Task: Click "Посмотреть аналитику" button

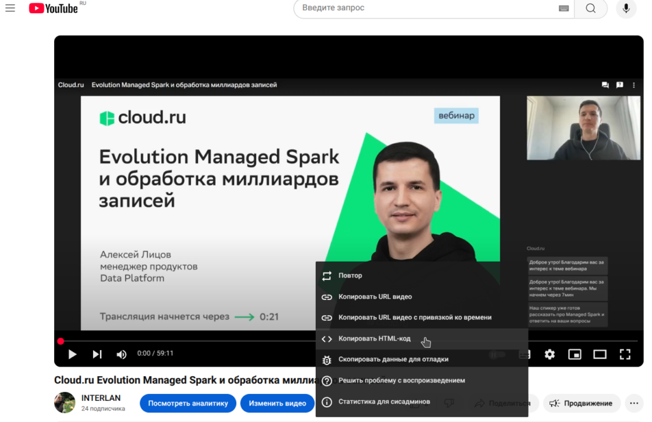Action: point(188,403)
